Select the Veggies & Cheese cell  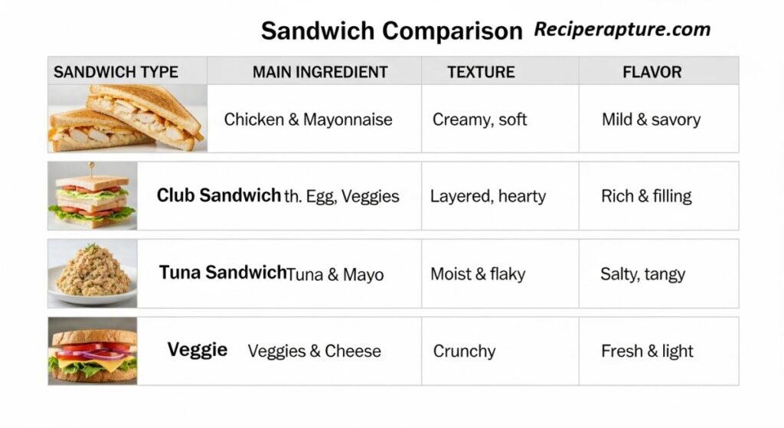(314, 351)
